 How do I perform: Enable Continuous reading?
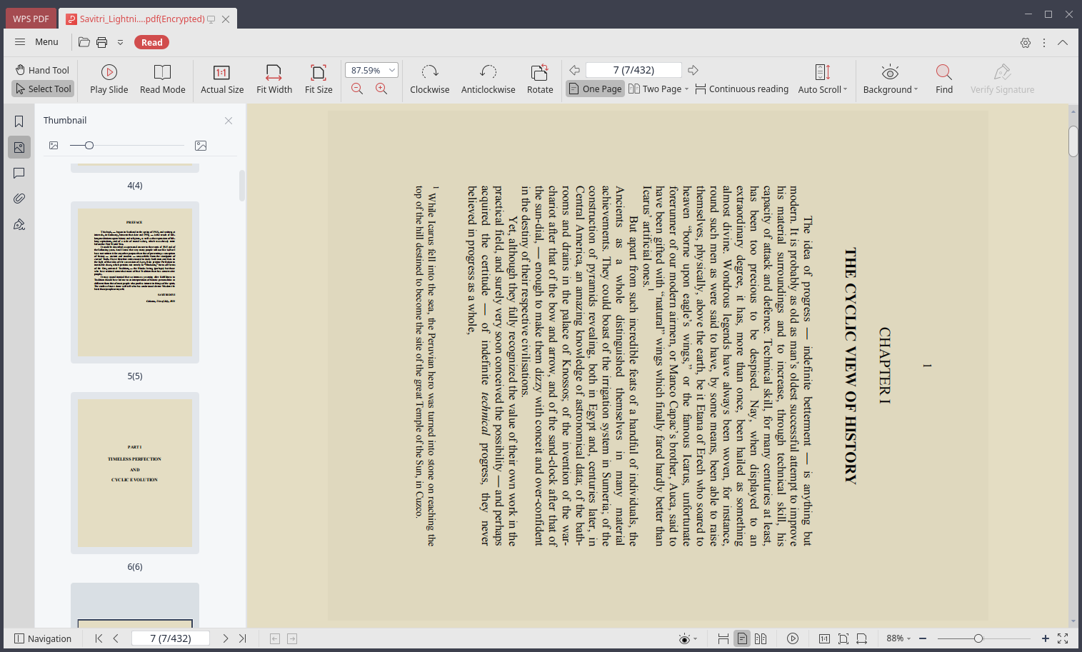coord(741,89)
